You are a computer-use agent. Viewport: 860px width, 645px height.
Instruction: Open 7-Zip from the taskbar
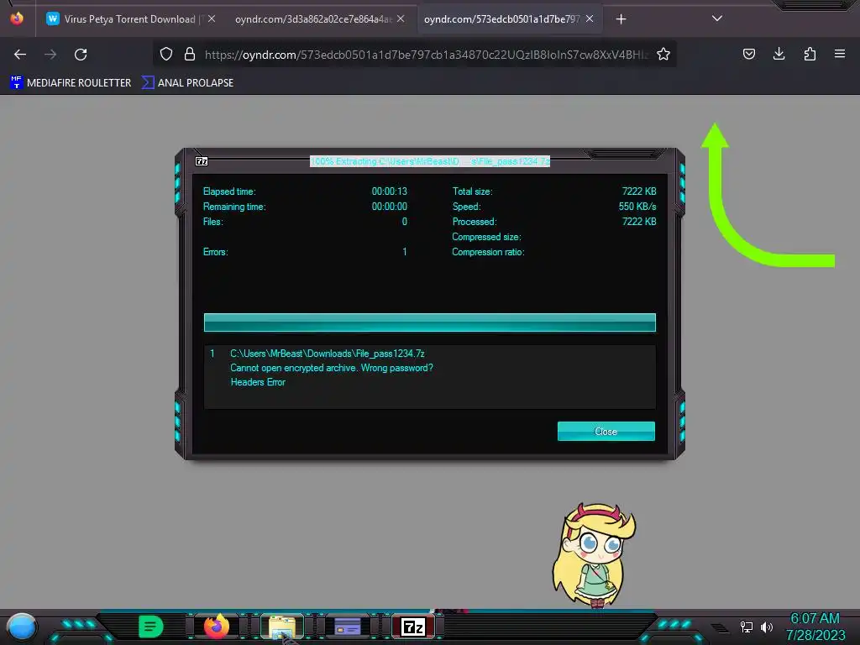click(x=413, y=627)
